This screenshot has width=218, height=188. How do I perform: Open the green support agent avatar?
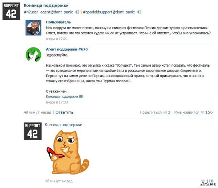point(33,54)
